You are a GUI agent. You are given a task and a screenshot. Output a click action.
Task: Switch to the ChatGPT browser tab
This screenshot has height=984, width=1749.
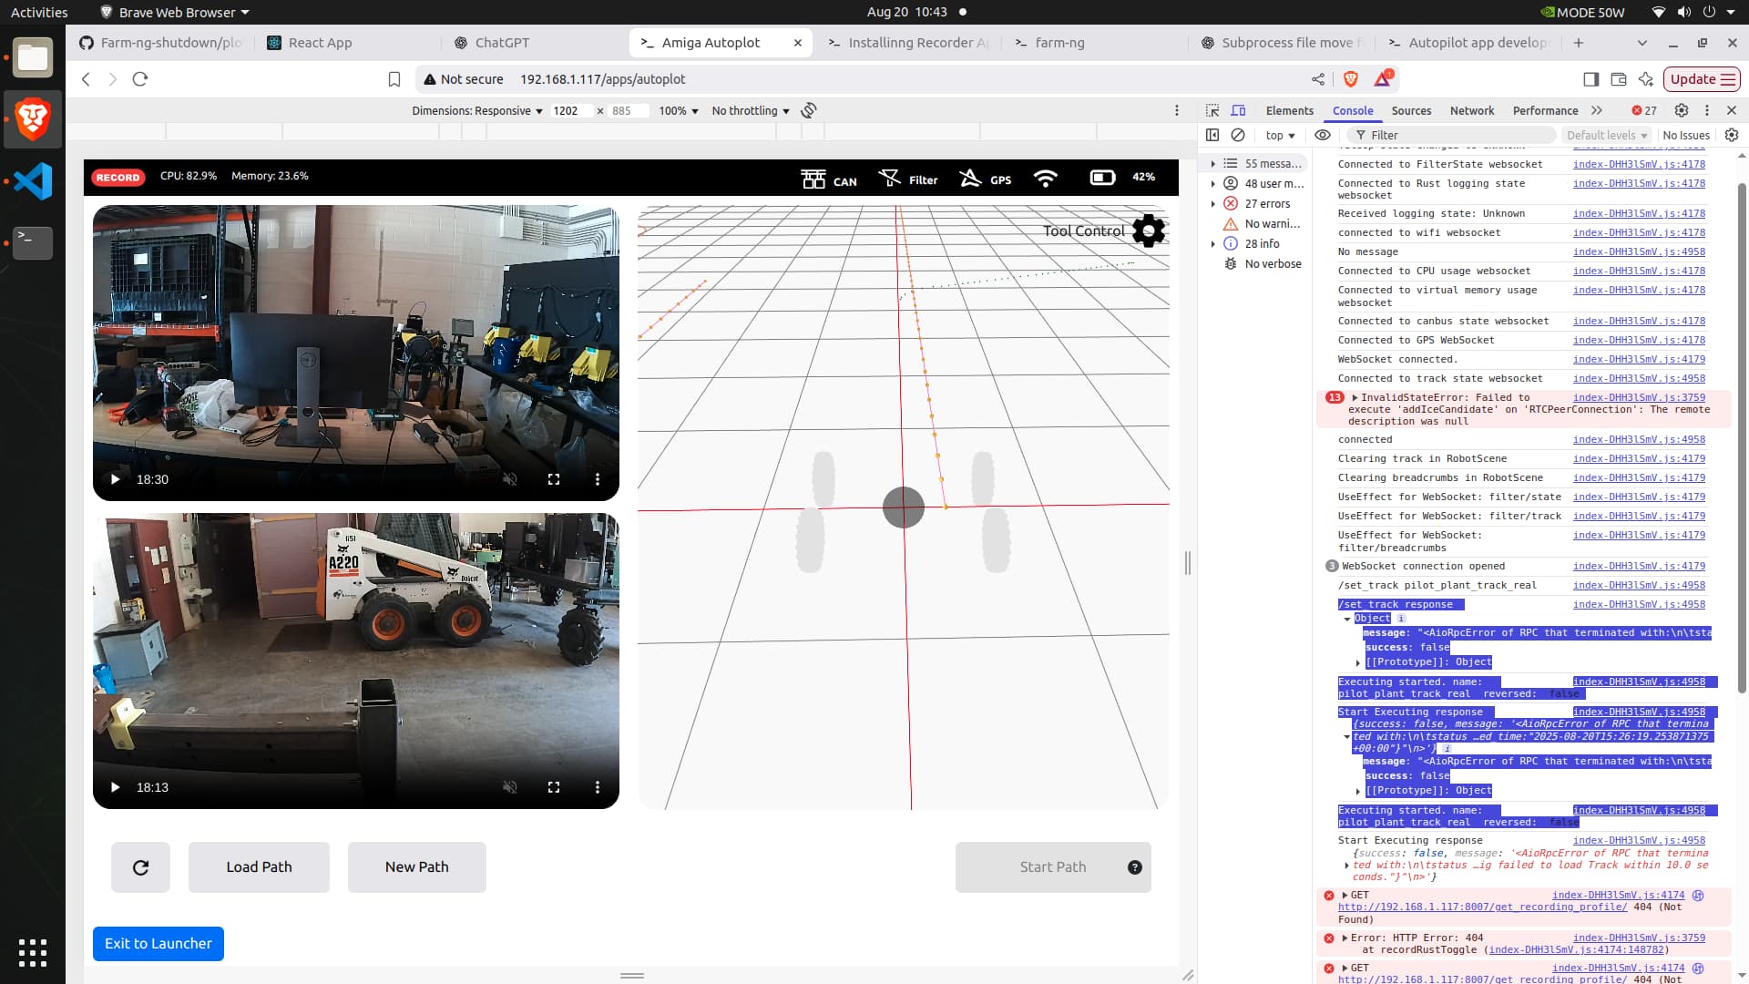(x=501, y=43)
